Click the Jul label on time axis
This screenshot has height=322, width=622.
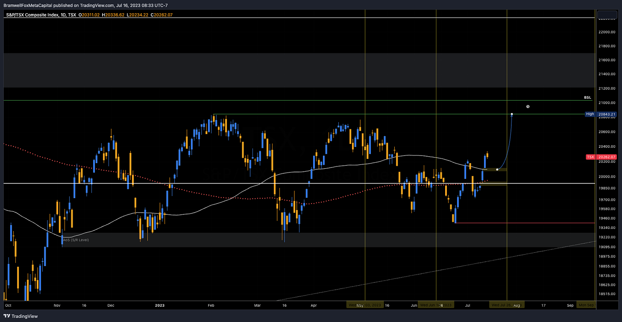coord(468,305)
